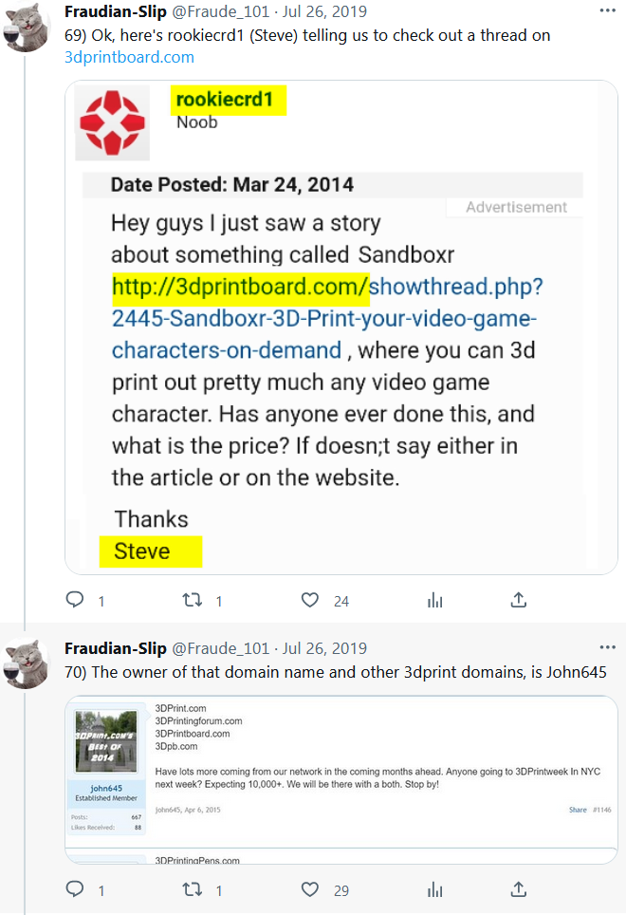Like the tweet with 24 likes
The image size is (626, 915).
[x=309, y=600]
